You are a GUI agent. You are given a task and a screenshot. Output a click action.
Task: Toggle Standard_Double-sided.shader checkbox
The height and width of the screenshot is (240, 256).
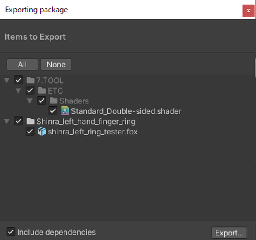pyautogui.click(x=53, y=111)
